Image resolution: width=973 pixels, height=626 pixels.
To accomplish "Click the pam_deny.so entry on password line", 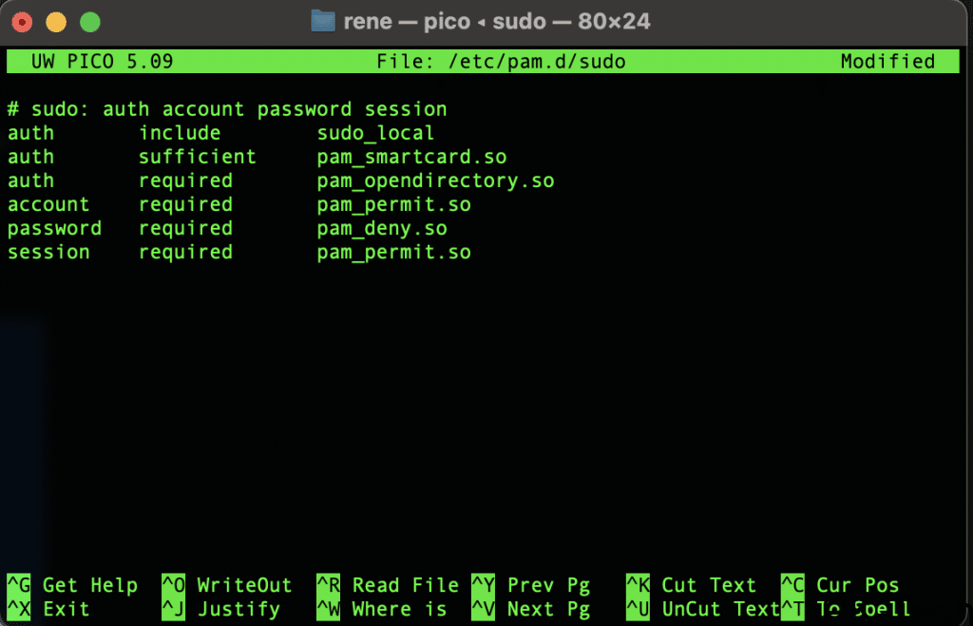I will pyautogui.click(x=382, y=228).
